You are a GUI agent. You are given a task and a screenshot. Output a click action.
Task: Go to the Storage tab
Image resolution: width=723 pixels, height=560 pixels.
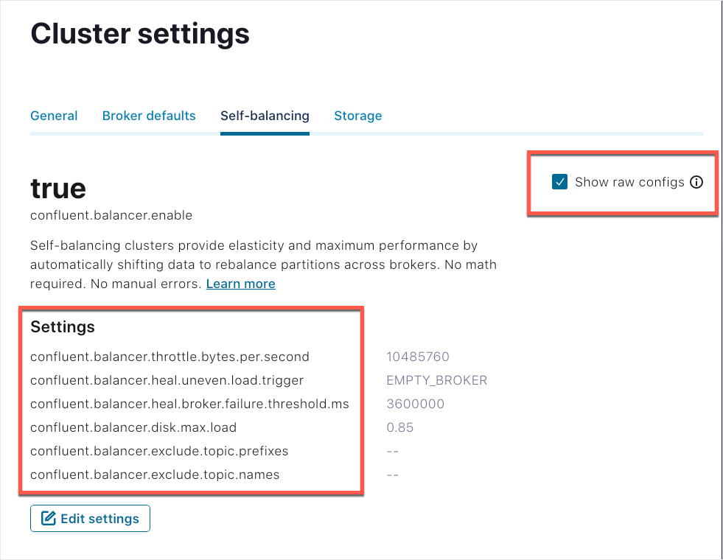tap(357, 116)
